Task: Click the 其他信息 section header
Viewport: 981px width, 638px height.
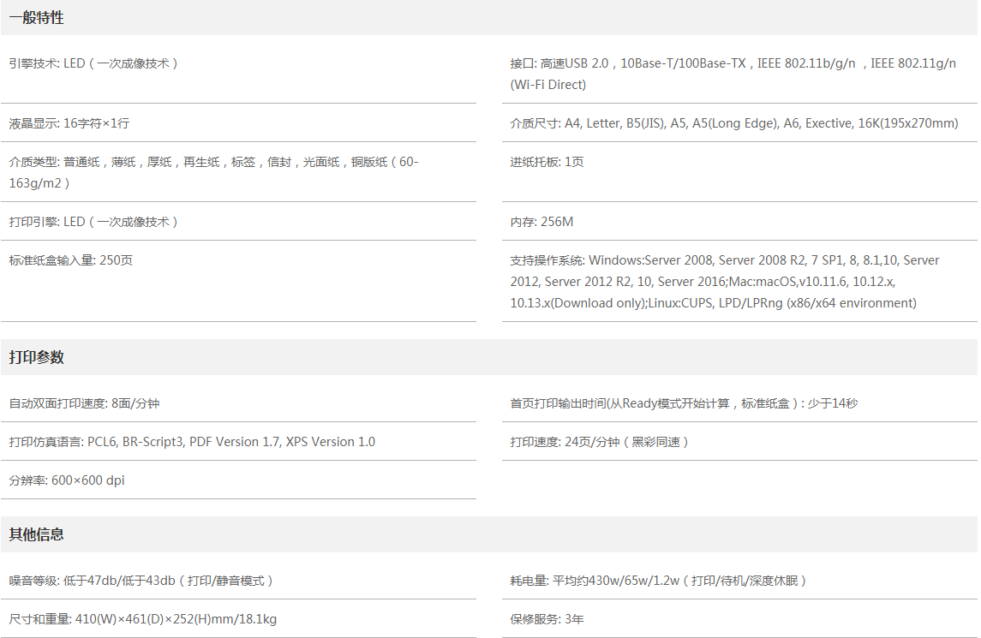Action: click(x=37, y=534)
